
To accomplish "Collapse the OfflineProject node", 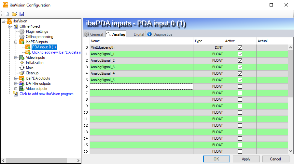I will [x=9, y=26].
